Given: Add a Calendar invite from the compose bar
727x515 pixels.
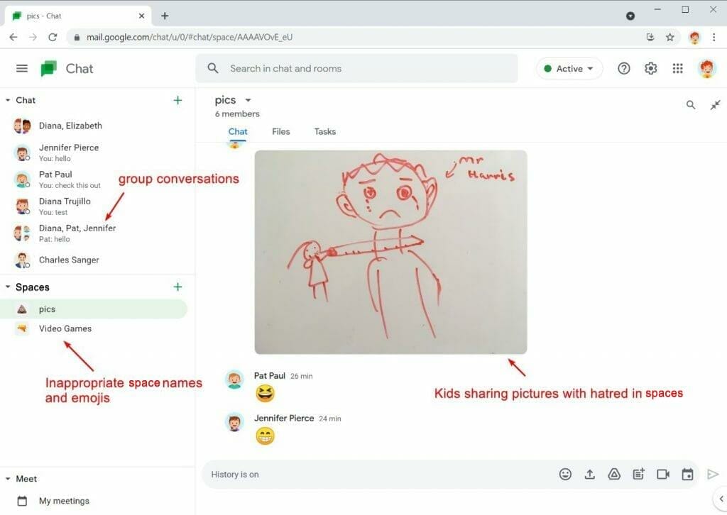Looking at the screenshot, I should (x=687, y=474).
